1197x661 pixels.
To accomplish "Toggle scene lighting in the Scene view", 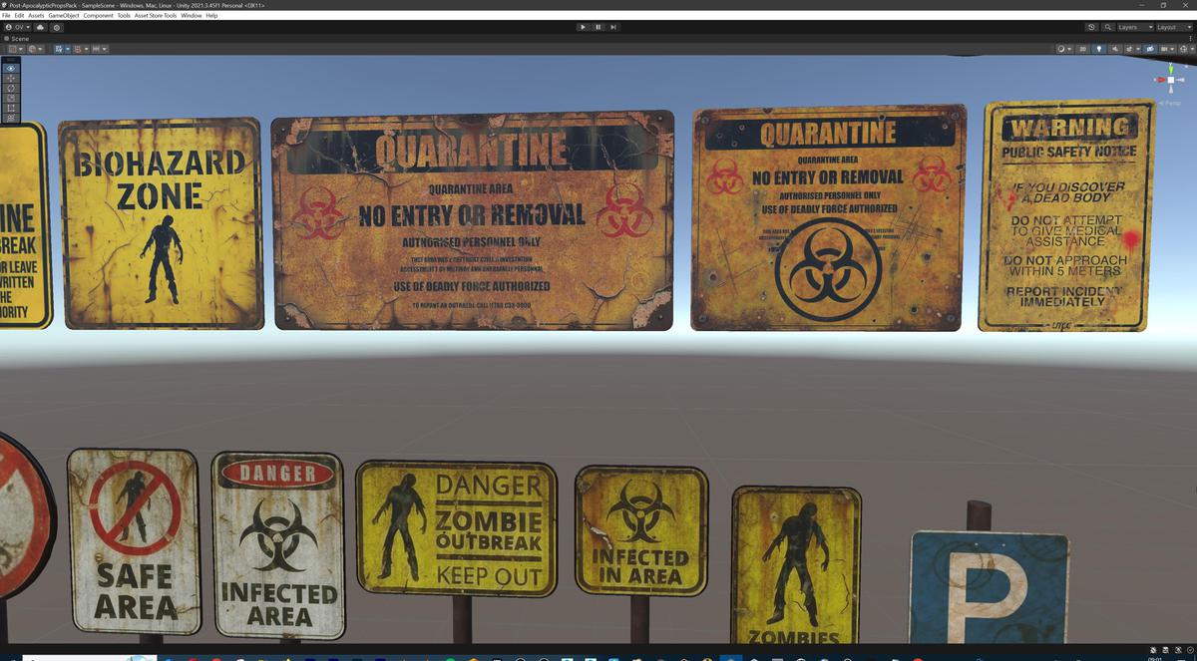I will 1098,48.
